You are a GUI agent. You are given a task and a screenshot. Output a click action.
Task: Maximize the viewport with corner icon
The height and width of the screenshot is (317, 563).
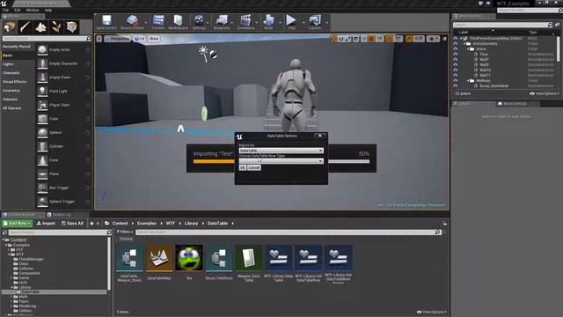click(444, 39)
